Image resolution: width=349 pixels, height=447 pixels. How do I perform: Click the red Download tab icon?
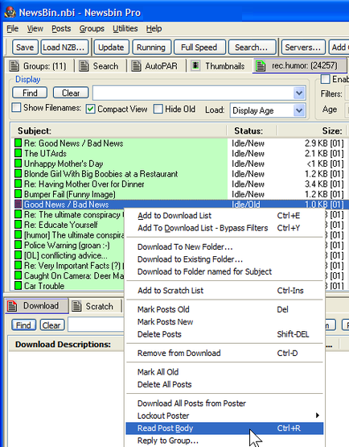[x=12, y=306]
